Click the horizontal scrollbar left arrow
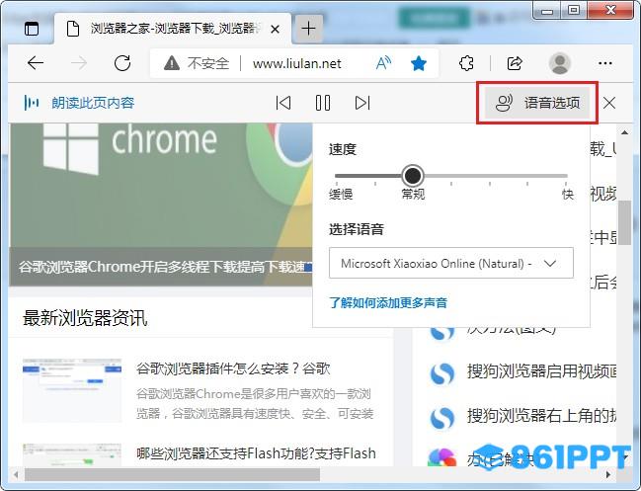The width and height of the screenshot is (641, 491). click(x=16, y=474)
